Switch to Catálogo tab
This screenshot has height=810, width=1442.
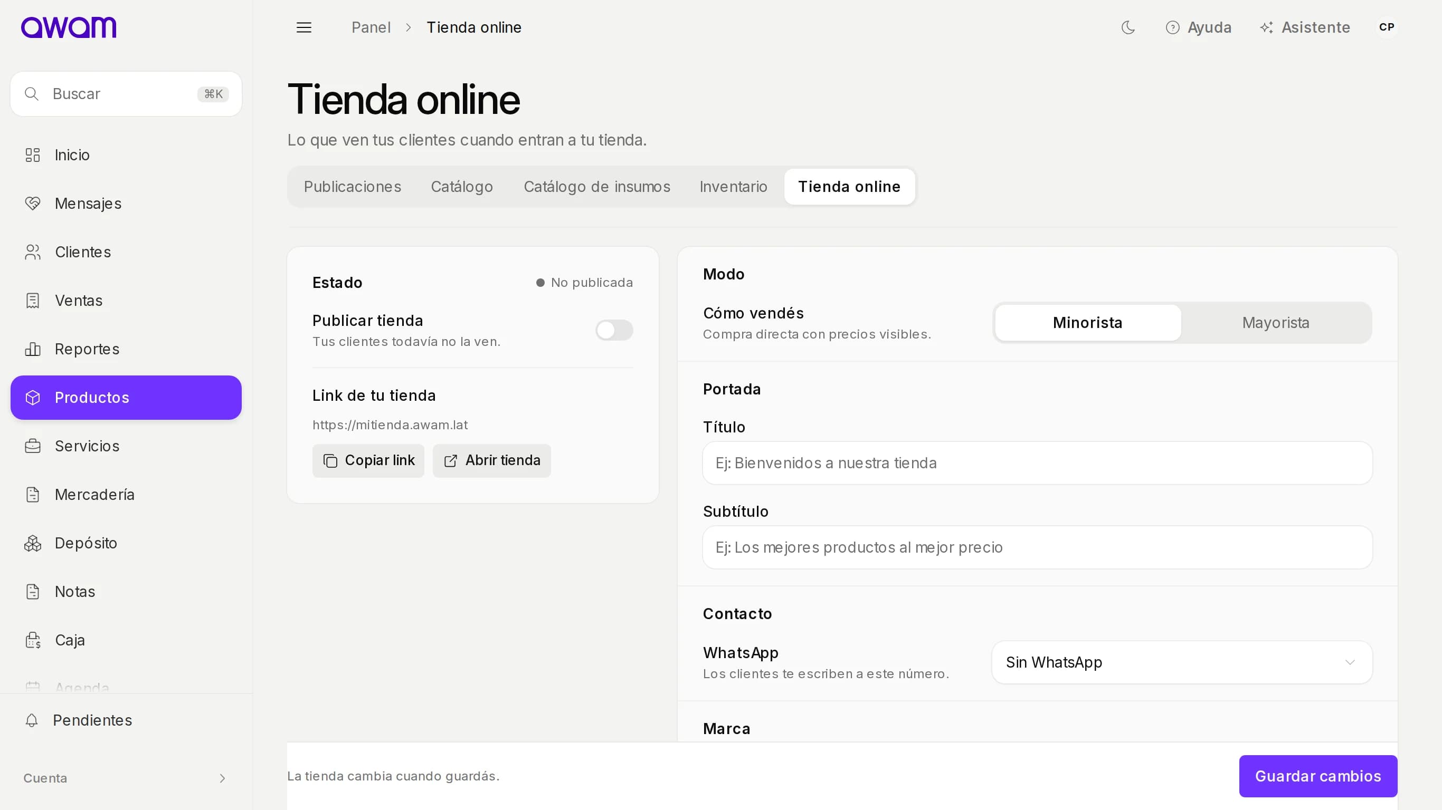[462, 187]
